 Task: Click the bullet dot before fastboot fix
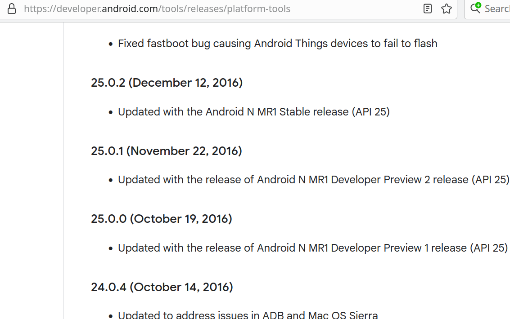tap(110, 44)
